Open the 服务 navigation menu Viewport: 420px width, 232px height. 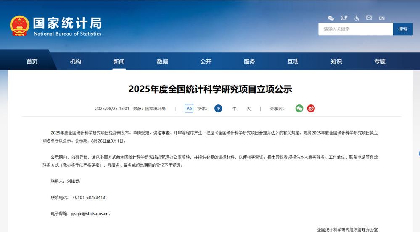[x=249, y=62]
